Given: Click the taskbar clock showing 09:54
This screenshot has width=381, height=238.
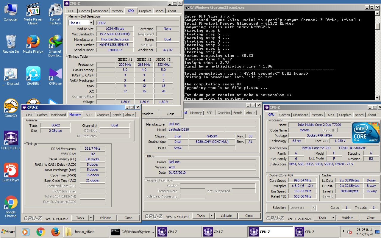Looking at the screenshot, I should [365, 232].
